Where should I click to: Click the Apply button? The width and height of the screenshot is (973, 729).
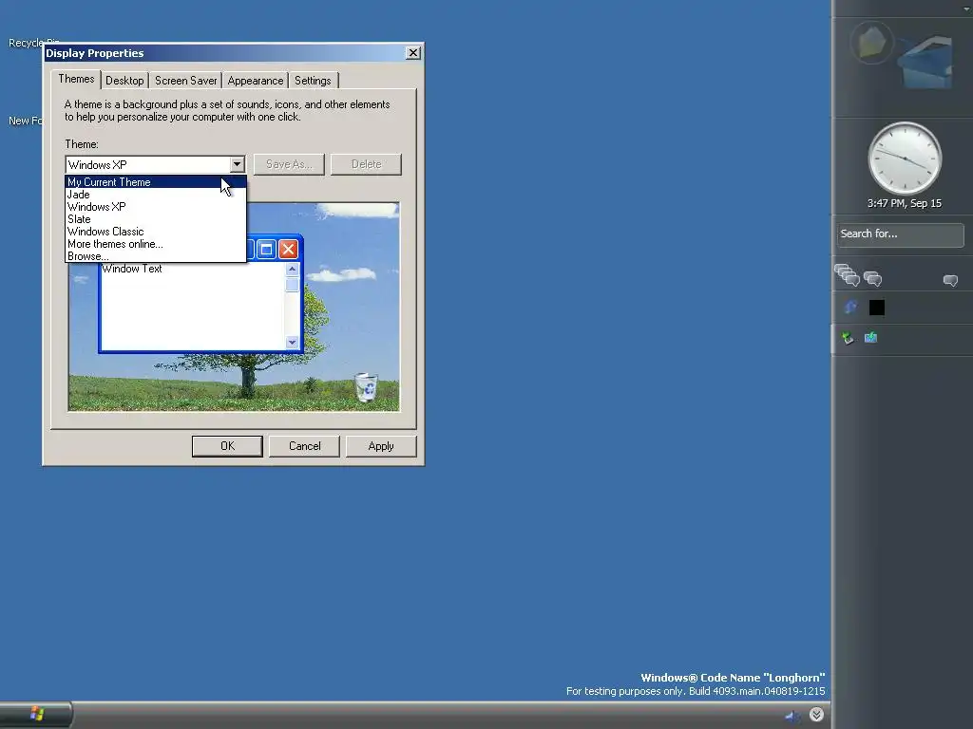[x=381, y=446]
